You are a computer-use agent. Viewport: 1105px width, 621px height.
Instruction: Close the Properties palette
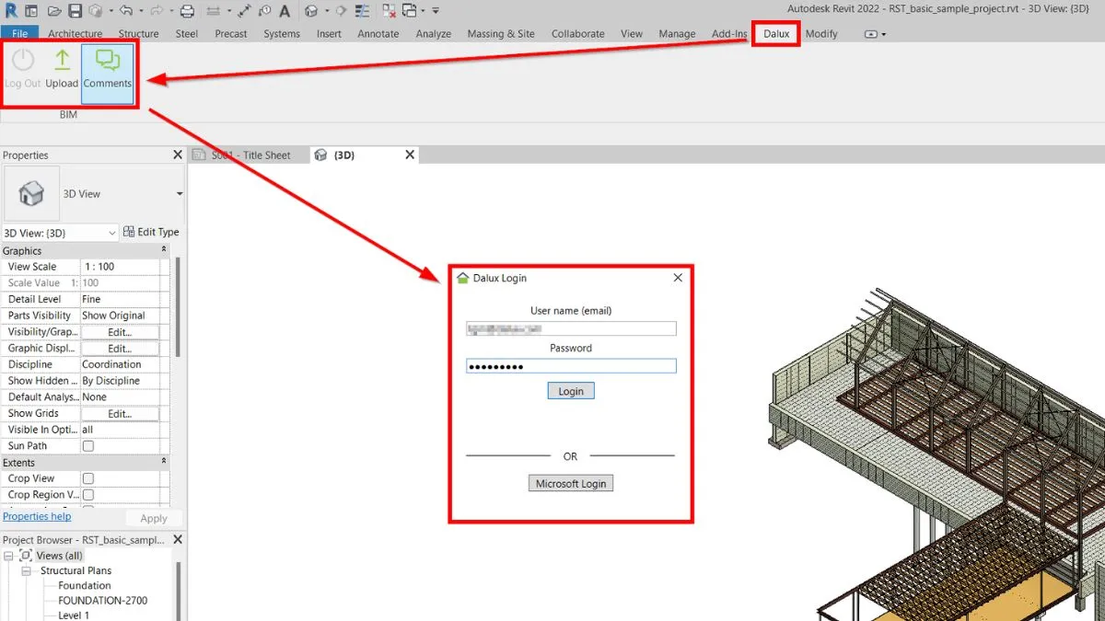coord(178,155)
